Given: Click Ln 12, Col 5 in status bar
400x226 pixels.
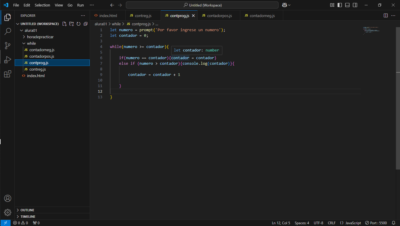Looking at the screenshot, I should (281, 223).
